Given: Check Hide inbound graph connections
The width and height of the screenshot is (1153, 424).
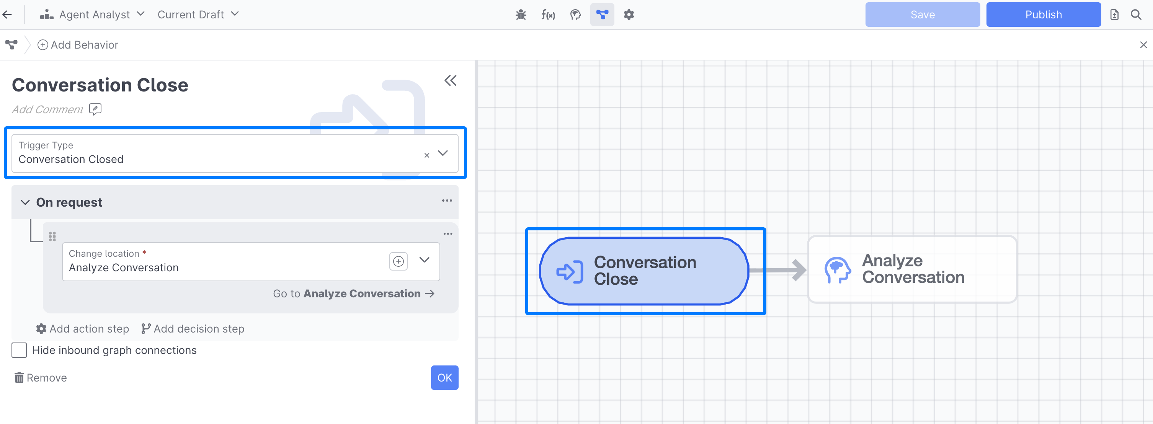Looking at the screenshot, I should 19,350.
